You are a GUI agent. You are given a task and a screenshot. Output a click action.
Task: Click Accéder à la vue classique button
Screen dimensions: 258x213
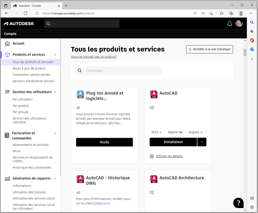[x=209, y=49]
